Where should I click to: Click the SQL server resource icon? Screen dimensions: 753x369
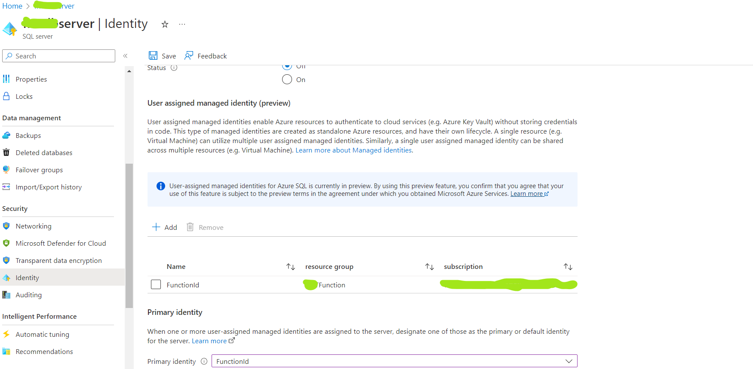[9, 29]
